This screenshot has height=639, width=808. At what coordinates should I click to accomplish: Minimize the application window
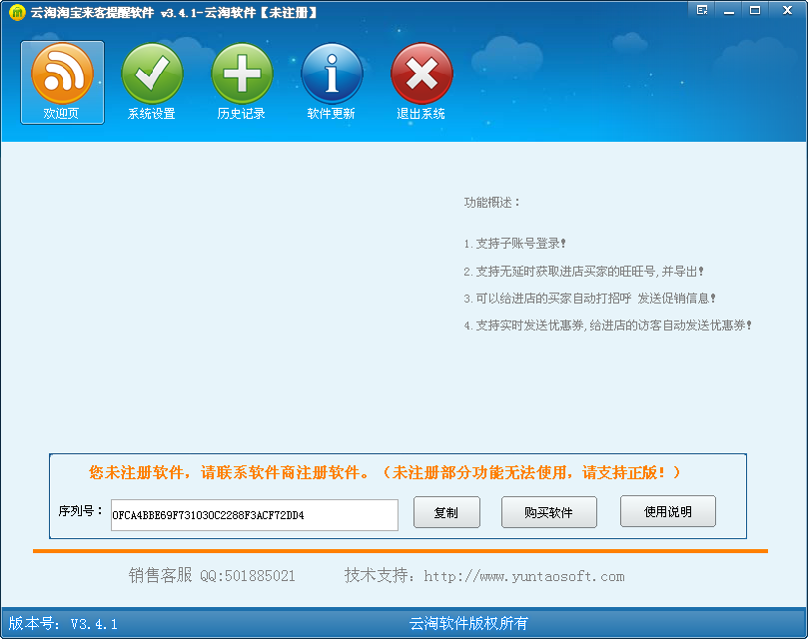point(727,10)
